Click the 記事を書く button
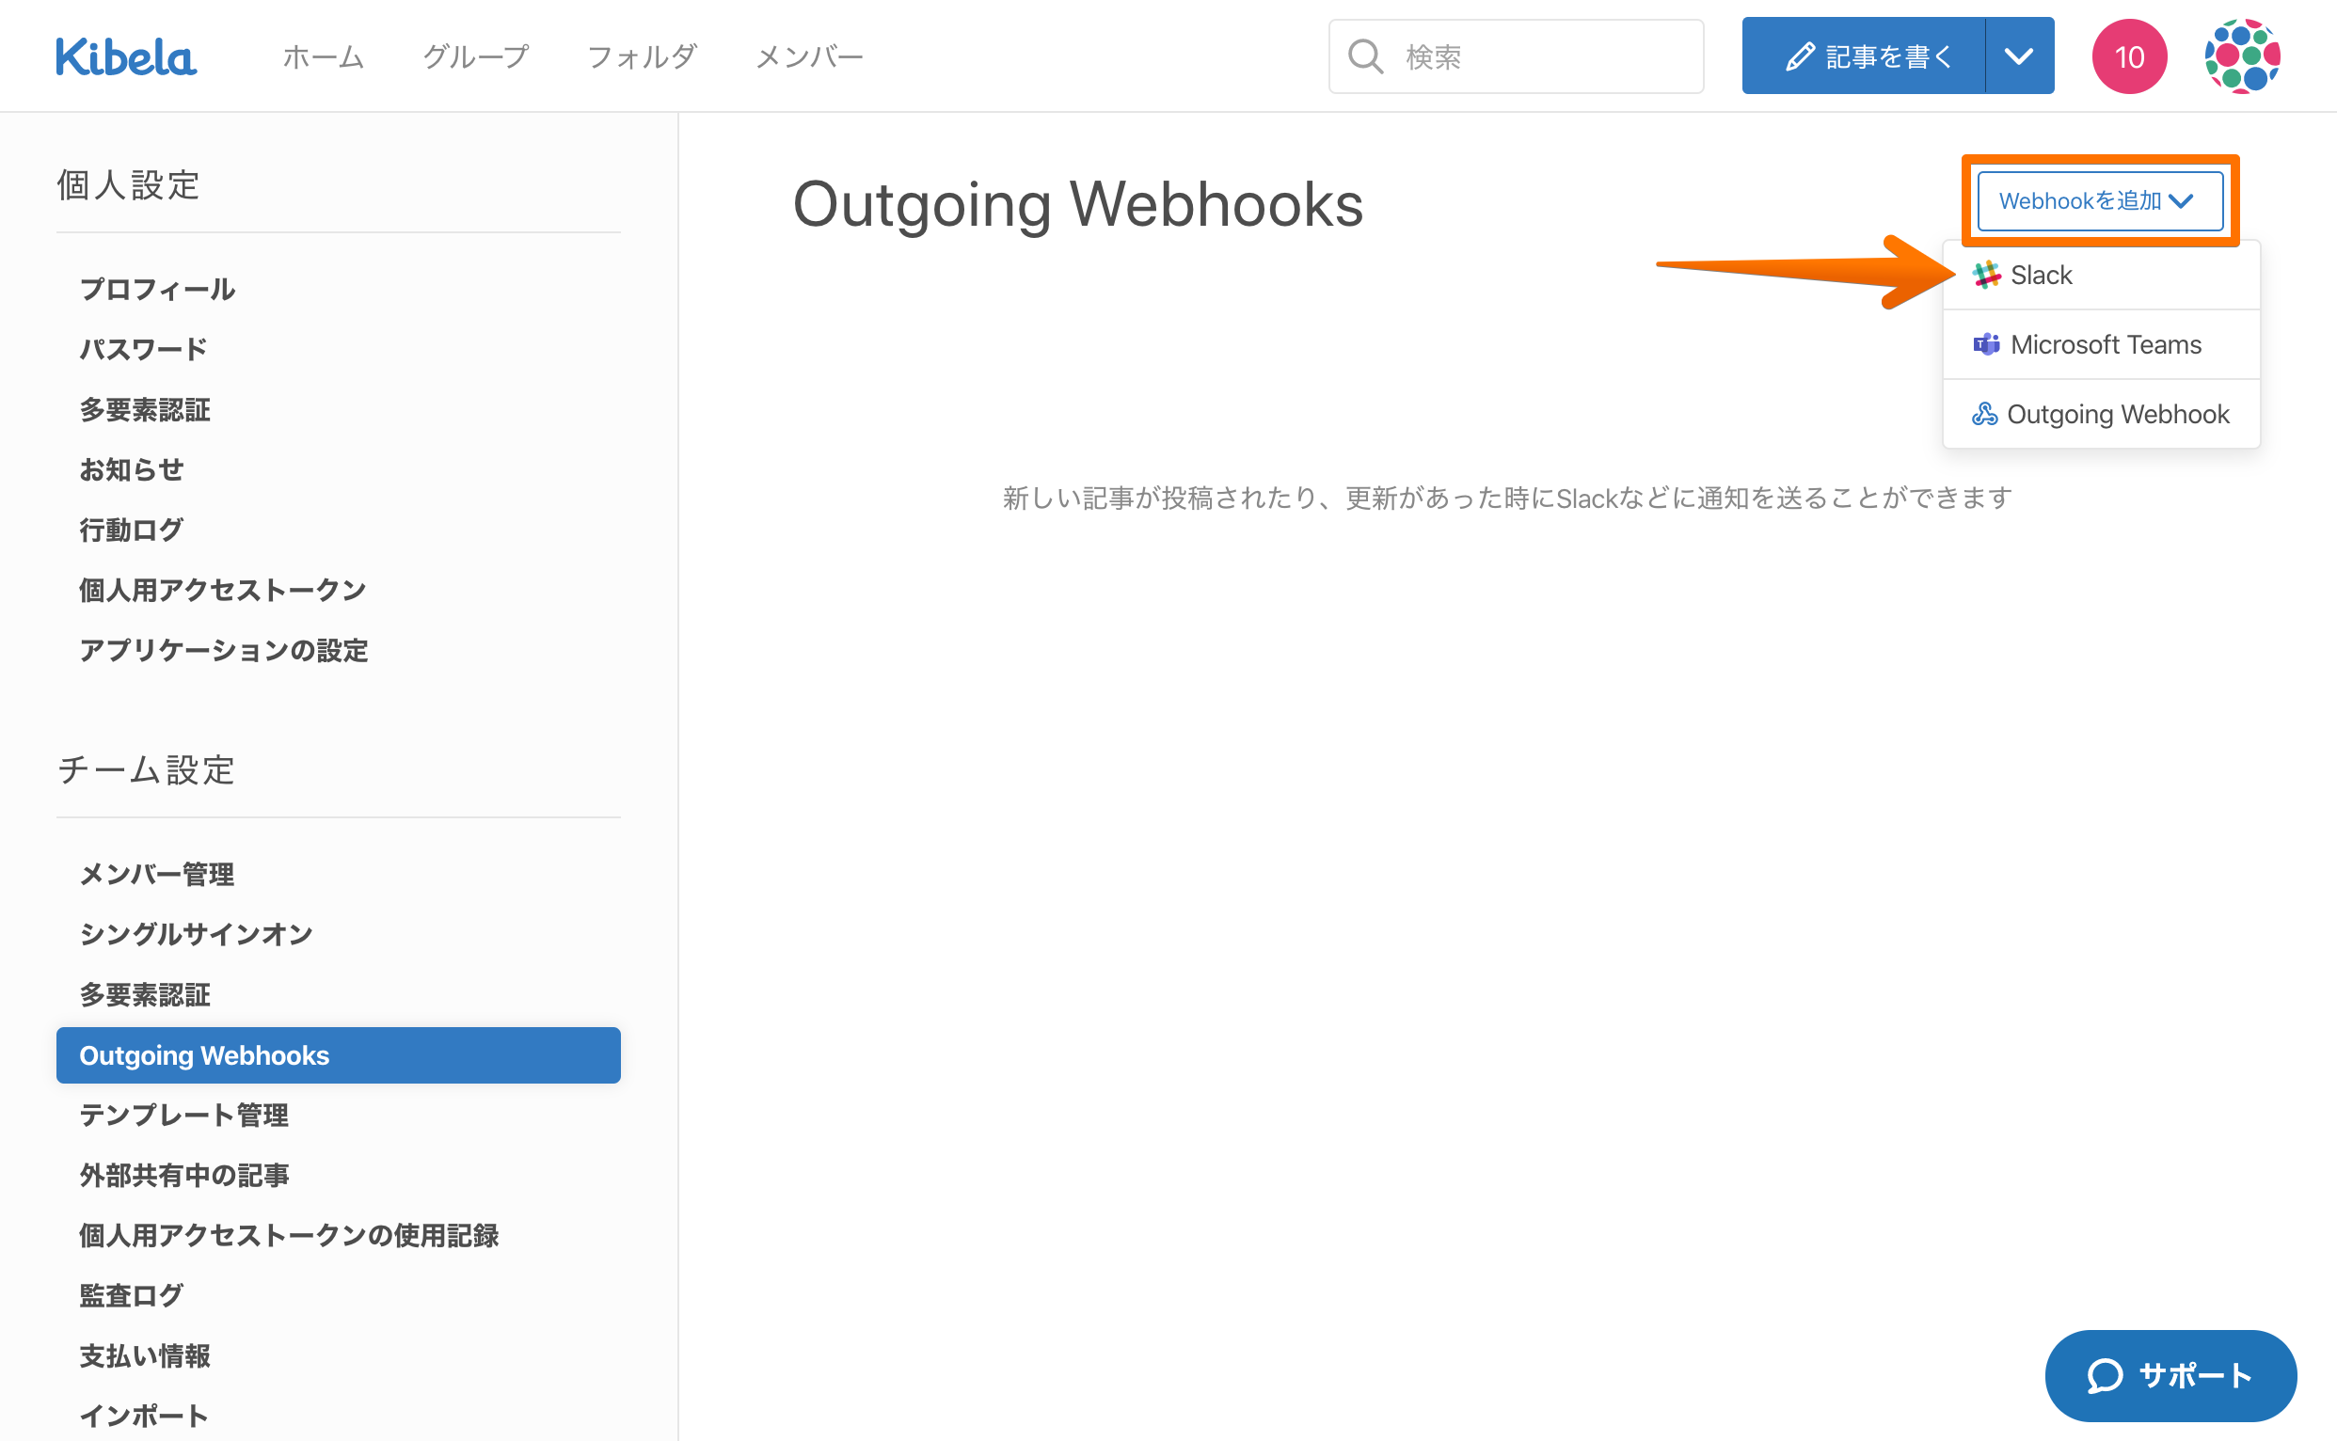This screenshot has height=1441, width=2337. (1865, 56)
